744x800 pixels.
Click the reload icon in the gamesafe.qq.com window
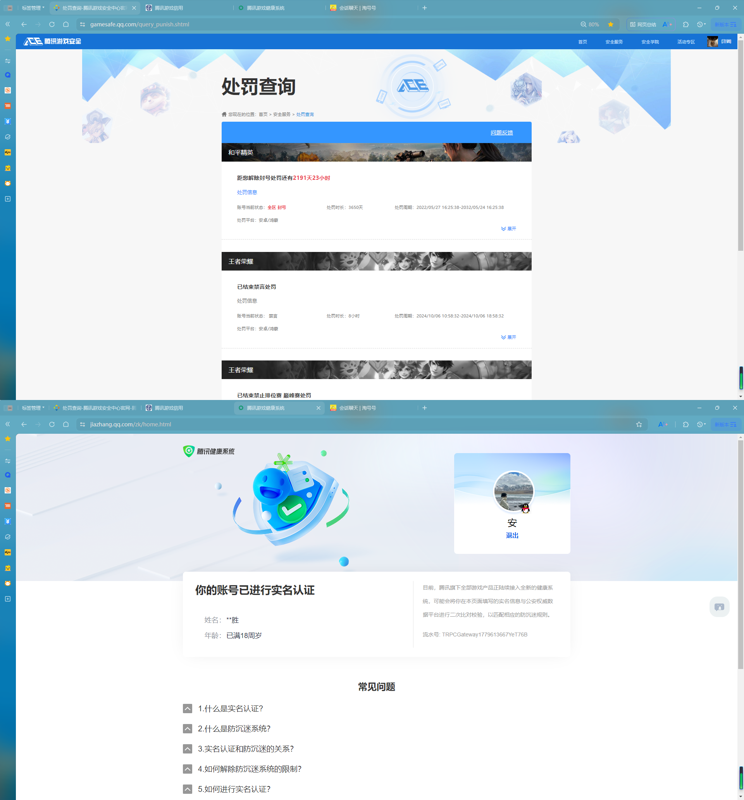[52, 24]
